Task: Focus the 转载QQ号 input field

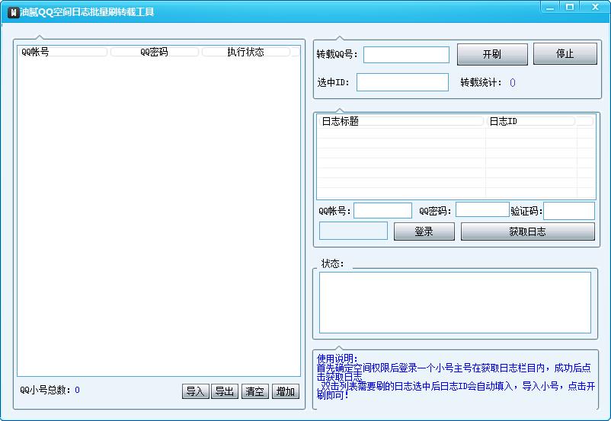Action: click(x=406, y=55)
